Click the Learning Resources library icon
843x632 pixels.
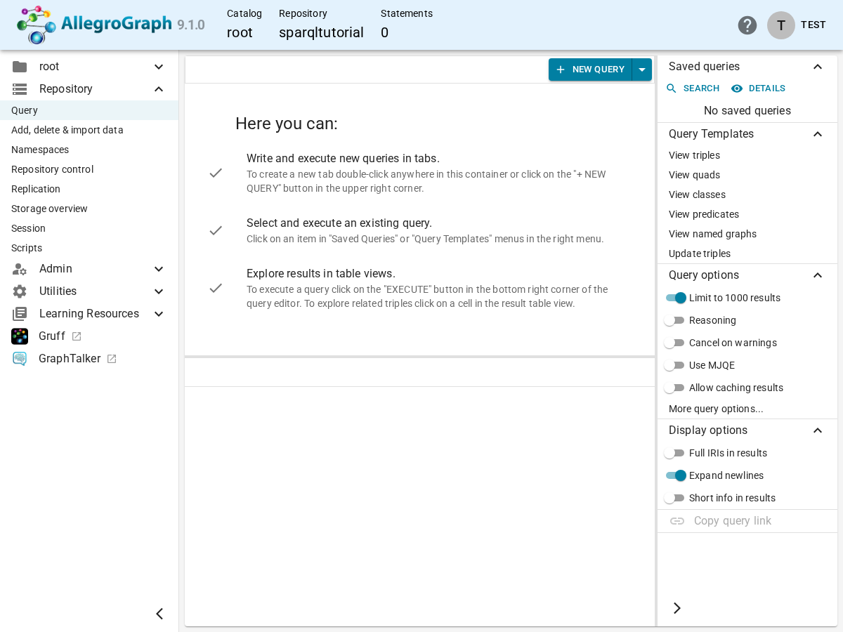pyautogui.click(x=20, y=314)
